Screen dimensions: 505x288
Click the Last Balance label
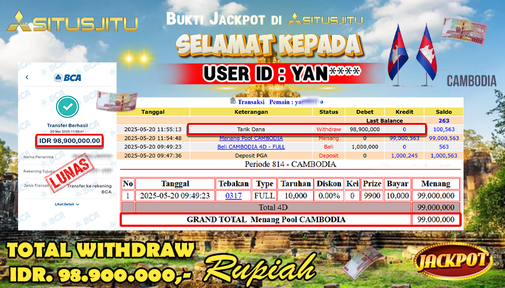[385, 121]
